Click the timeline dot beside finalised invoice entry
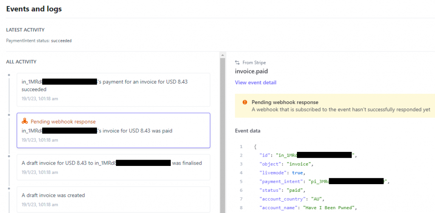 point(9,156)
